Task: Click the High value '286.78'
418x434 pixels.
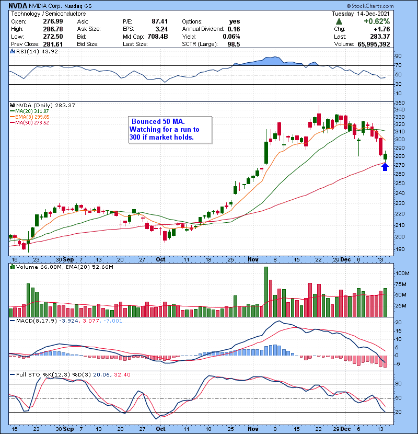Action: pyautogui.click(x=53, y=29)
